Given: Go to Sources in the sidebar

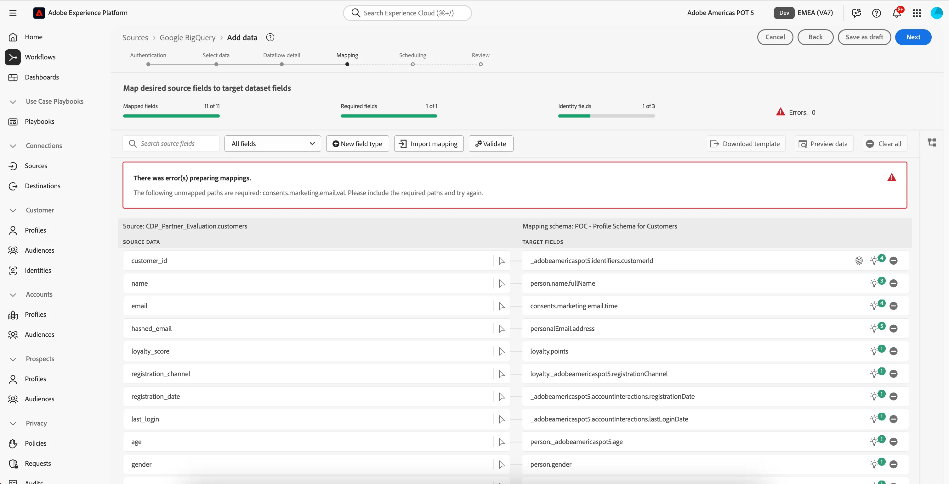Looking at the screenshot, I should (x=36, y=166).
